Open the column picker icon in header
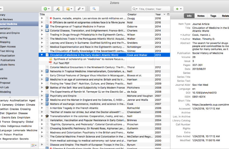Viewport: 229px width, 149px height. [168, 14]
